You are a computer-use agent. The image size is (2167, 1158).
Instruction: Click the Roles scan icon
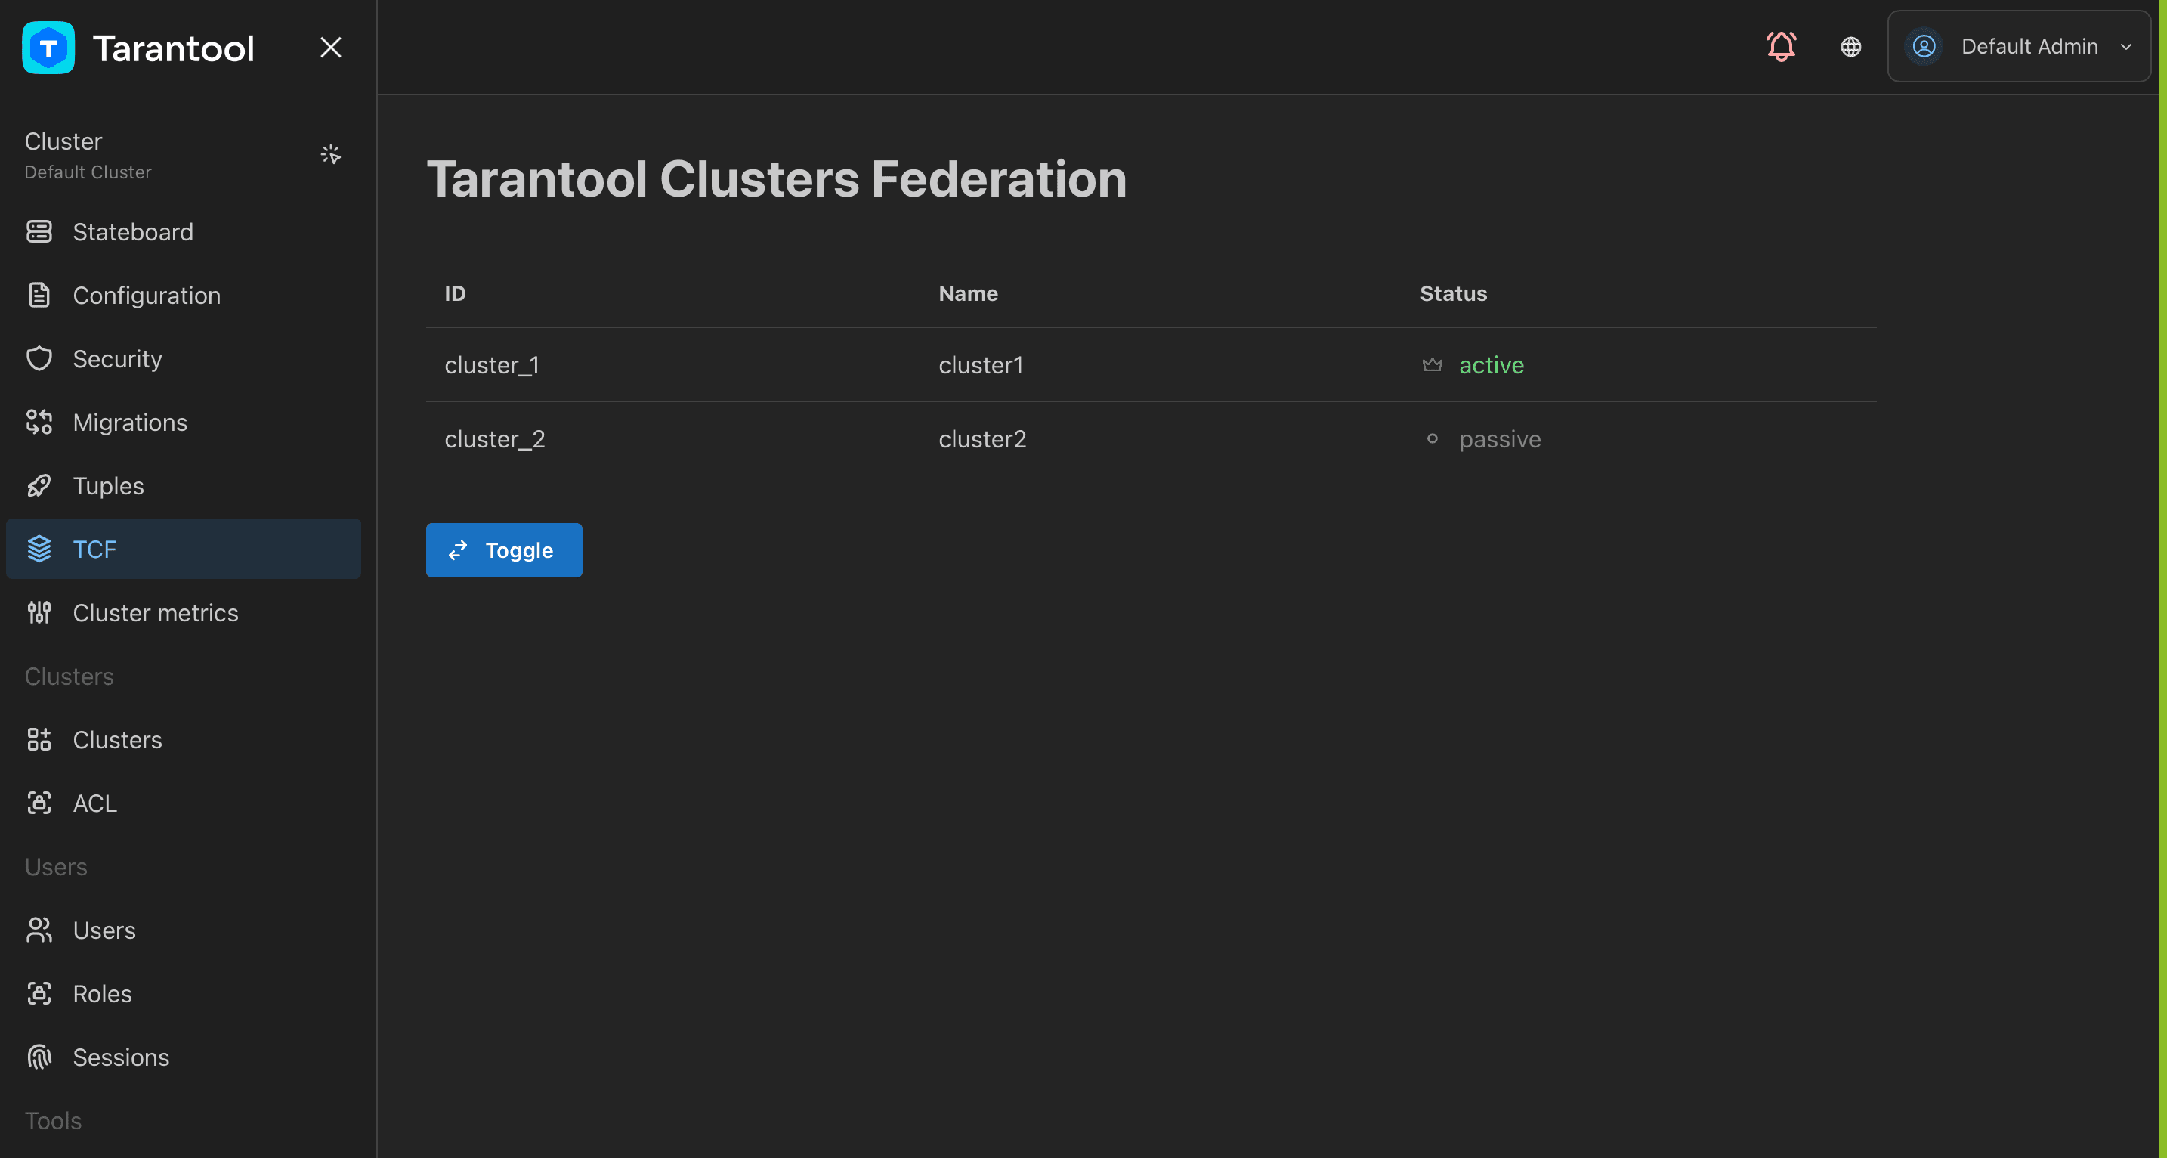[39, 993]
